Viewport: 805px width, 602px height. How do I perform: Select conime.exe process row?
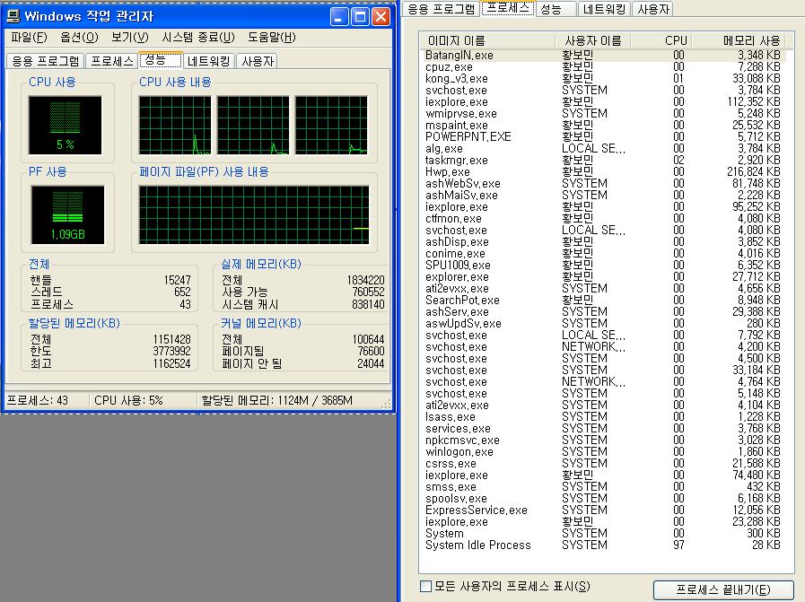[x=604, y=254]
